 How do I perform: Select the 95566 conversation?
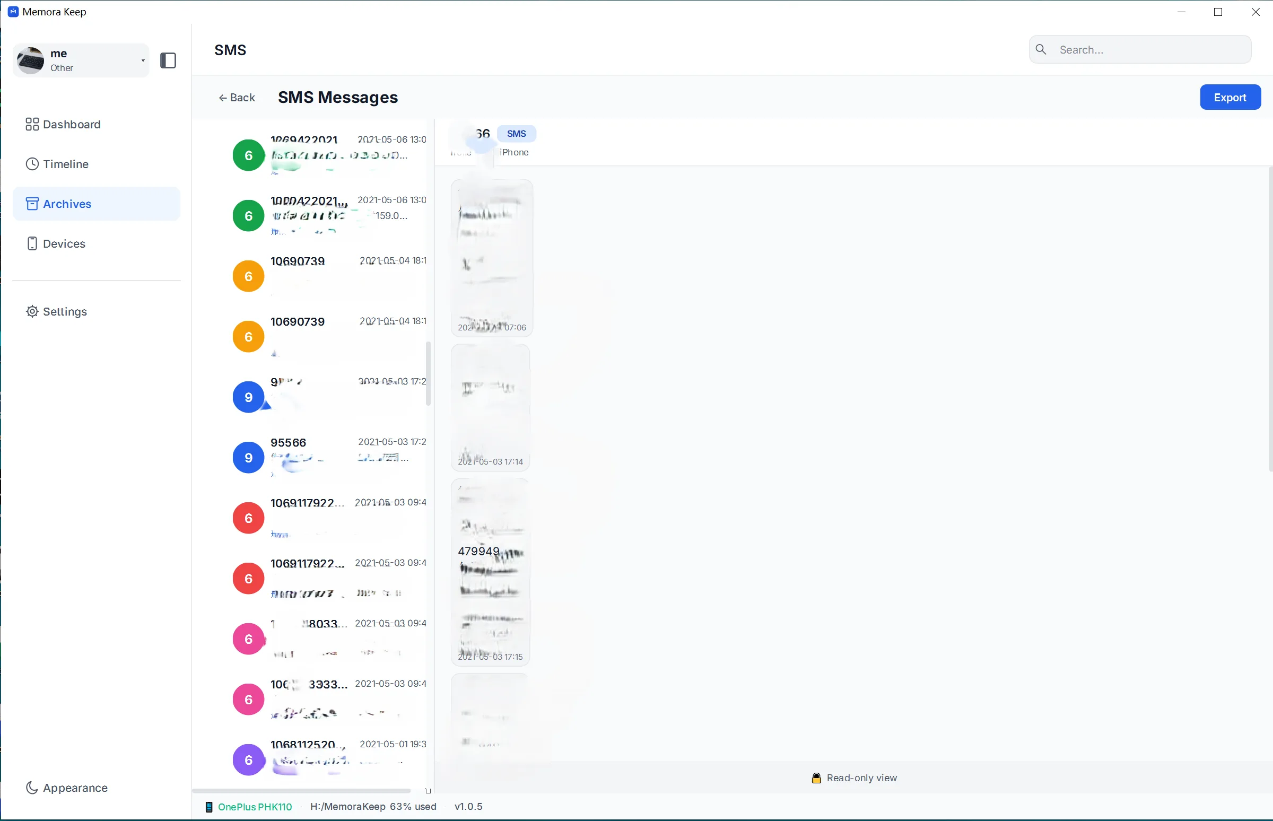pyautogui.click(x=326, y=457)
